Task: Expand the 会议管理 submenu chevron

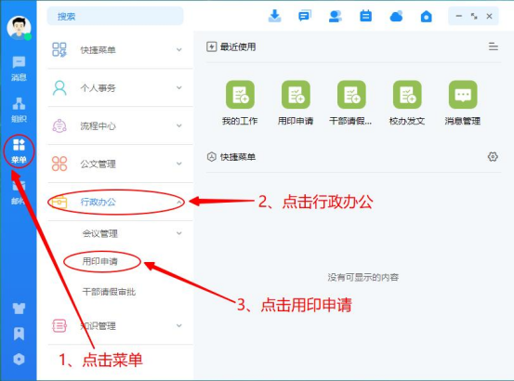Action: point(179,233)
